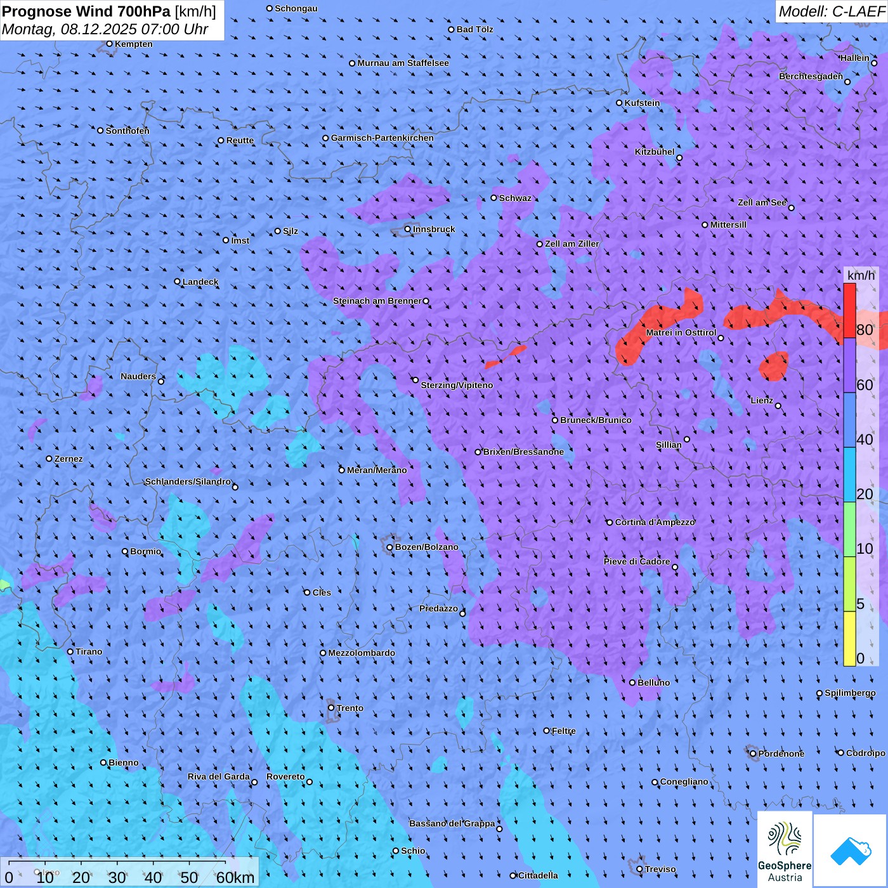Click the 'Matrei in Osttirol' label
Viewport: 888px width, 888px height.
tap(681, 332)
